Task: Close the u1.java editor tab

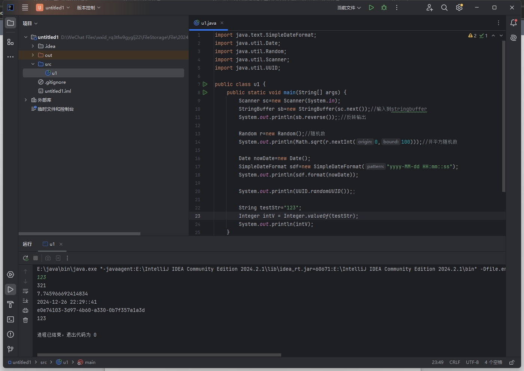Action: coord(222,23)
